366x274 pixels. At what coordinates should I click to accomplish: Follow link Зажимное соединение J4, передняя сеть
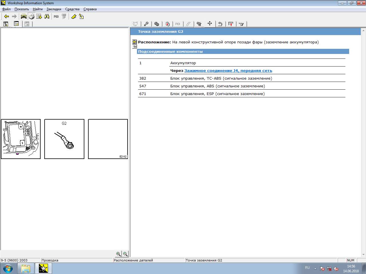pyautogui.click(x=228, y=70)
